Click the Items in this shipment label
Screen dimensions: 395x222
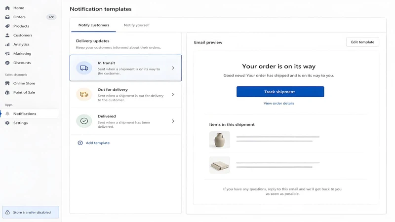click(x=232, y=124)
